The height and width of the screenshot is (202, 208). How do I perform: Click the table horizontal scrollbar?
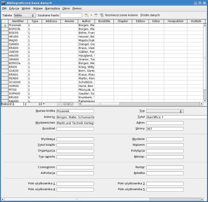click(x=141, y=104)
